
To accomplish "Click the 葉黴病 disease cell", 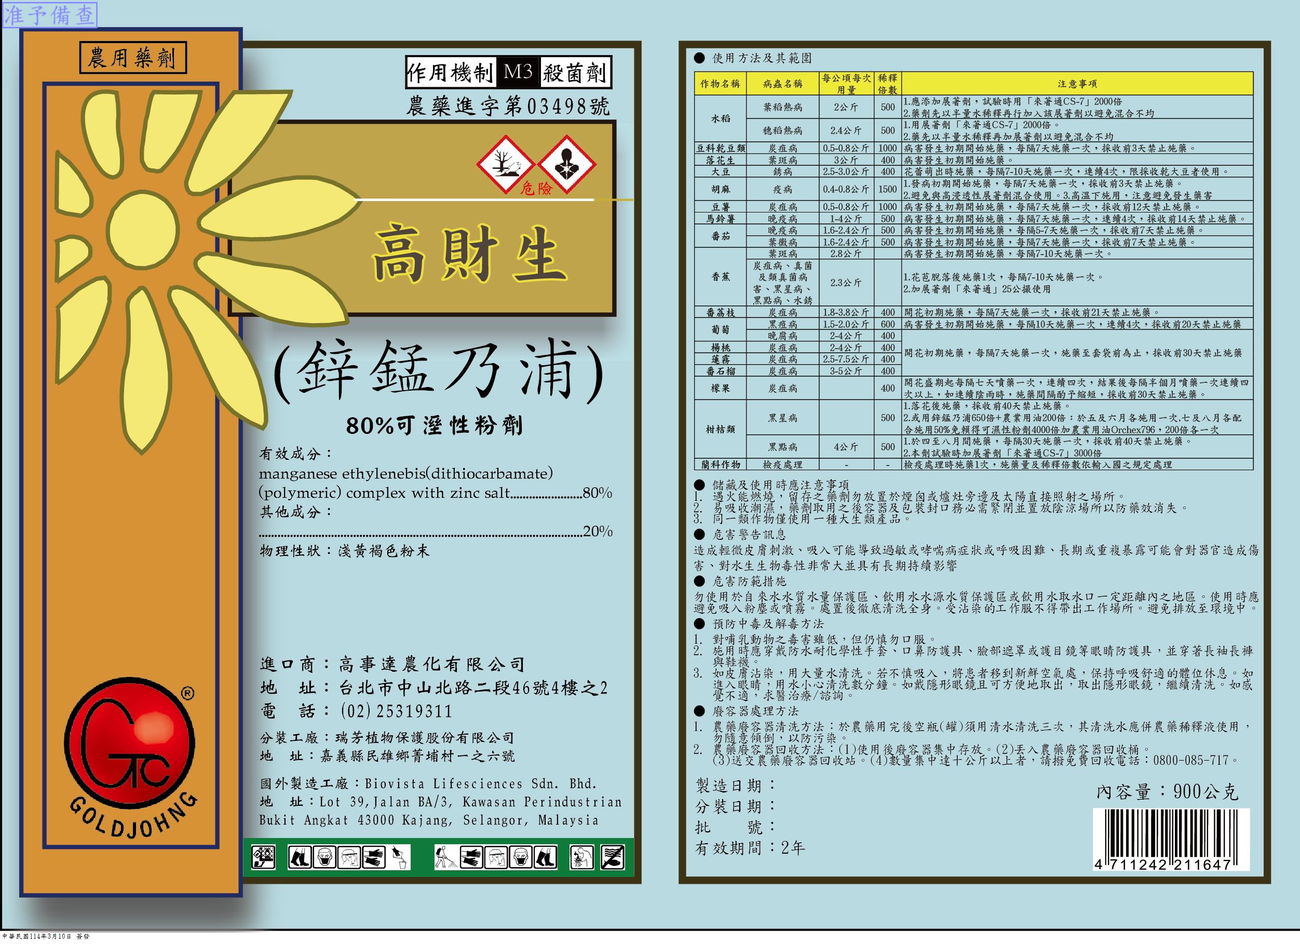I will tap(782, 242).
